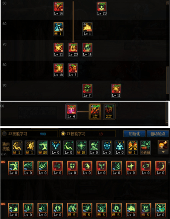This screenshot has height=219, width=170.
Task: Click the 初始化 reset button
Action: 134,134
